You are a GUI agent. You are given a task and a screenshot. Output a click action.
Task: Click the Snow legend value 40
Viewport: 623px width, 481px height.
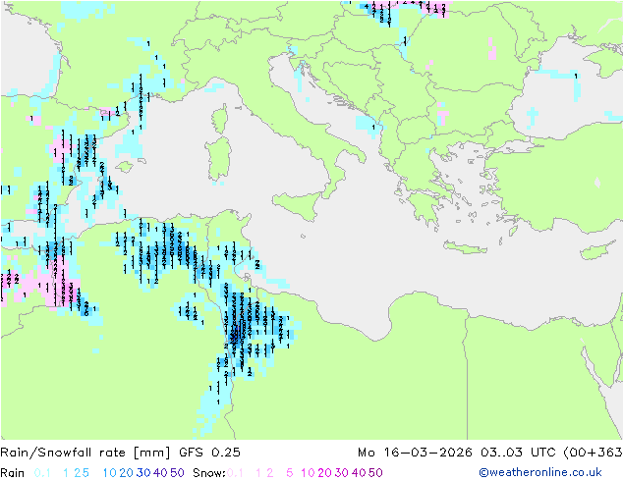tap(359, 473)
